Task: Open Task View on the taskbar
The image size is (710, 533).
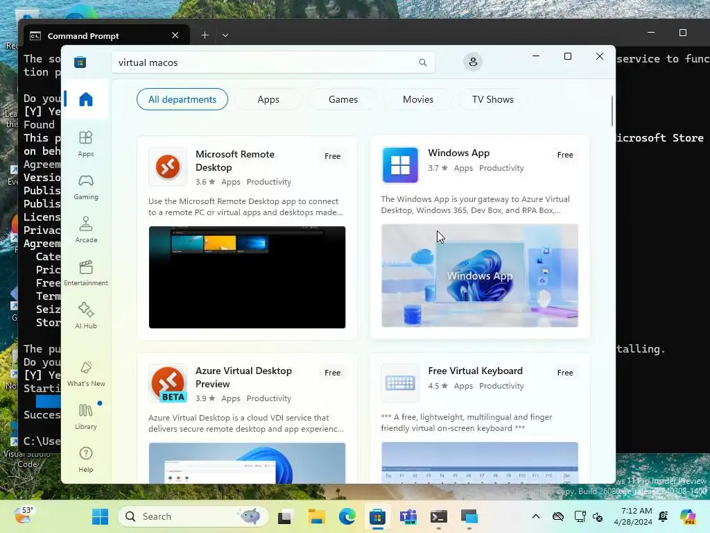Action: pyautogui.click(x=285, y=516)
